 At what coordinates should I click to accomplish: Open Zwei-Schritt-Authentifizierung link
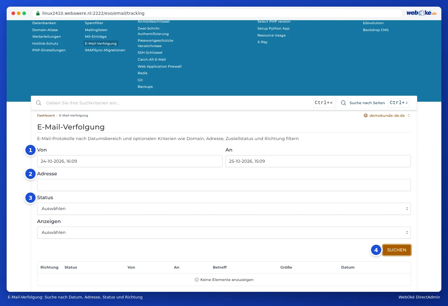(153, 31)
